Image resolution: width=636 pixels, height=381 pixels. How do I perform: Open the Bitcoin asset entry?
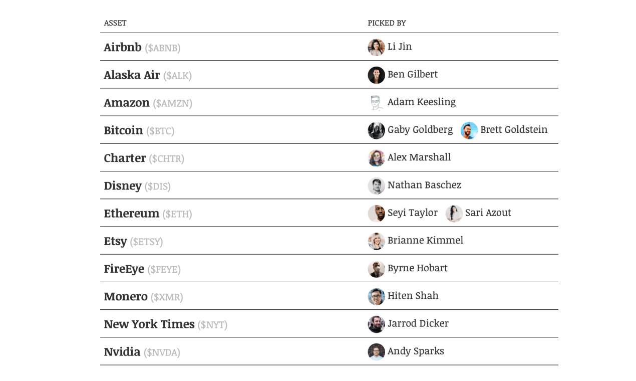tap(123, 130)
